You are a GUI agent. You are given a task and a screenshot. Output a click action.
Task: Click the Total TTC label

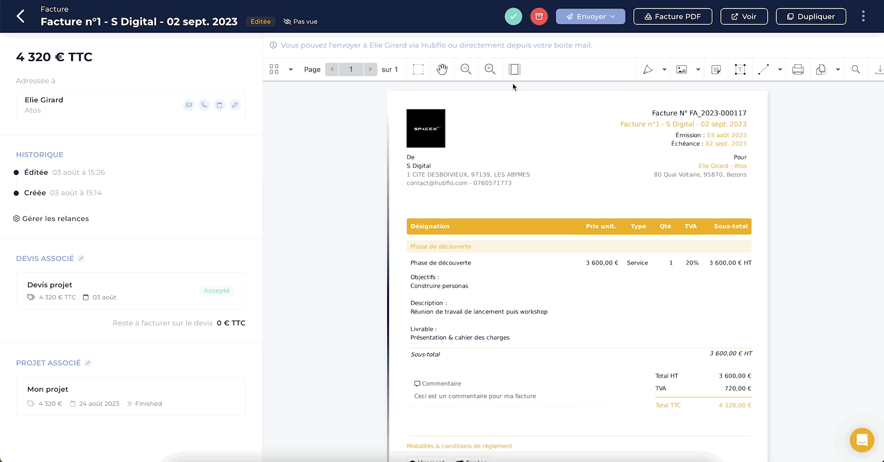(668, 405)
